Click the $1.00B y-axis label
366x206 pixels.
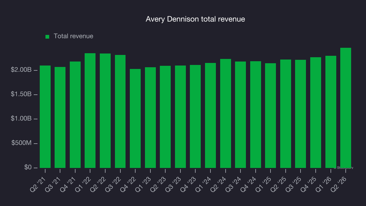pyautogui.click(x=21, y=119)
